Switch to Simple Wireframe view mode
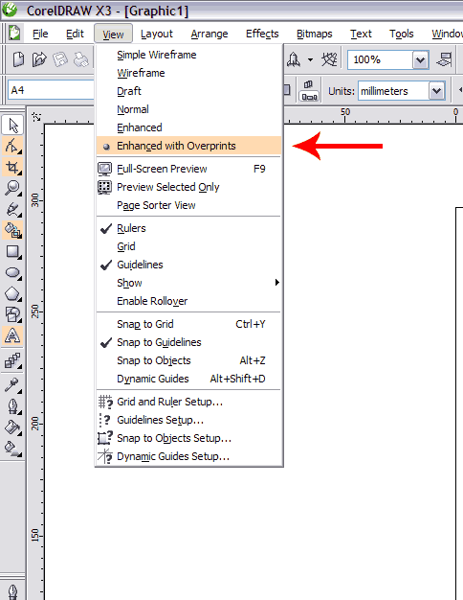Viewport: 463px width, 600px height. coord(188,55)
